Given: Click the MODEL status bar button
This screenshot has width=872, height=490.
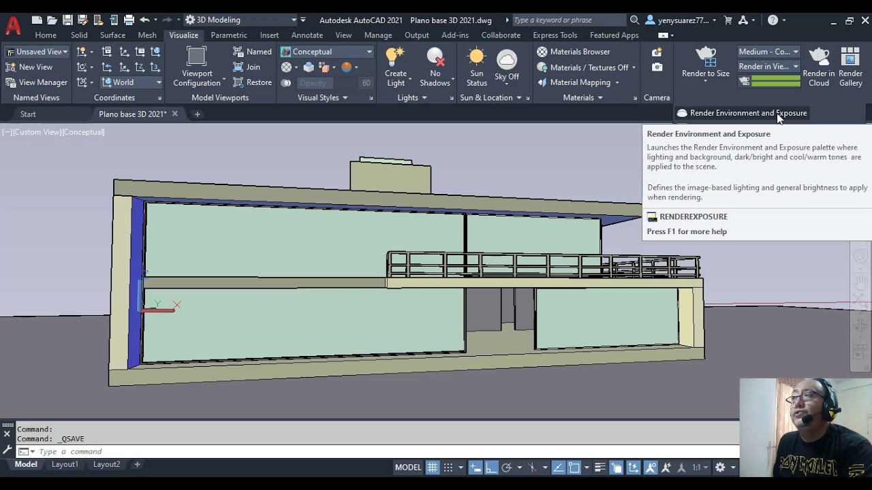Looking at the screenshot, I should (408, 468).
